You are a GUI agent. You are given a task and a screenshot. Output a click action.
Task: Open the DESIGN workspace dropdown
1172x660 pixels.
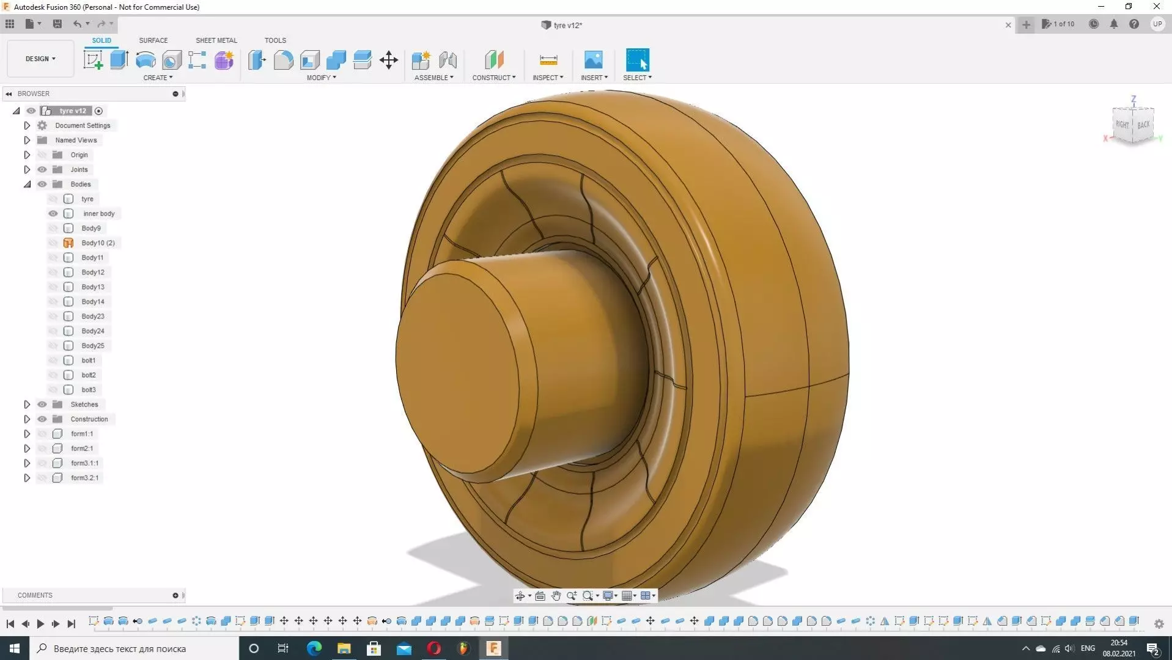tap(40, 59)
